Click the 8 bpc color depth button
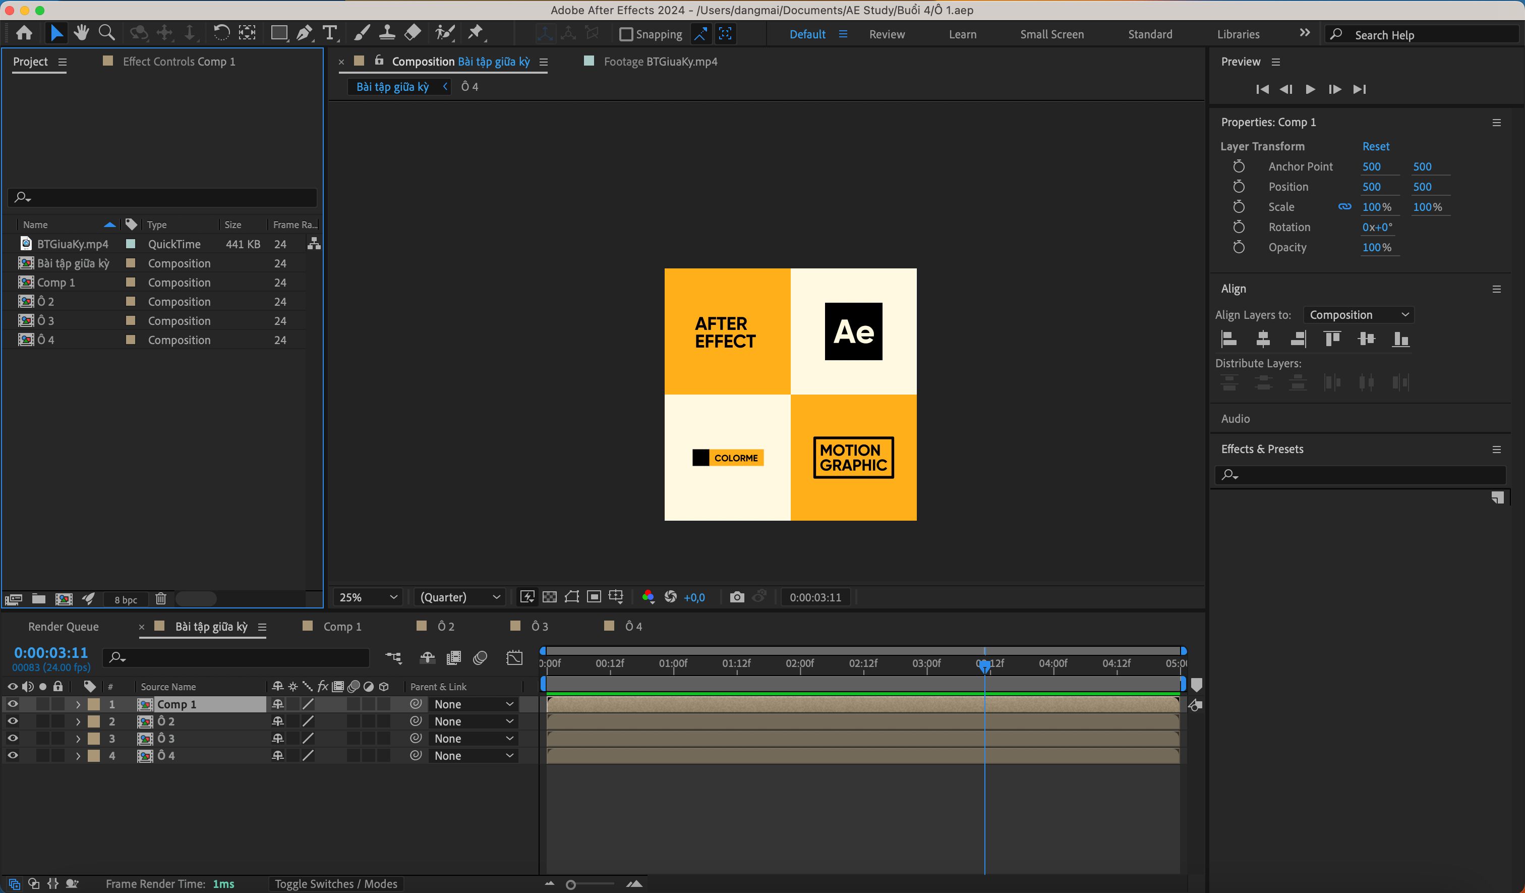 click(x=126, y=599)
